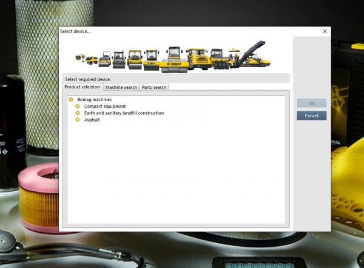This screenshot has height=268, width=364.
Task: Expand Earth and sanitary landfill construction node
Action: coord(78,113)
